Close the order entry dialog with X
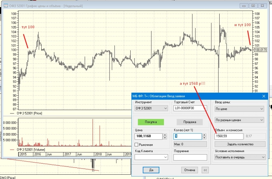This screenshot has height=179, width=272. tap(264, 96)
